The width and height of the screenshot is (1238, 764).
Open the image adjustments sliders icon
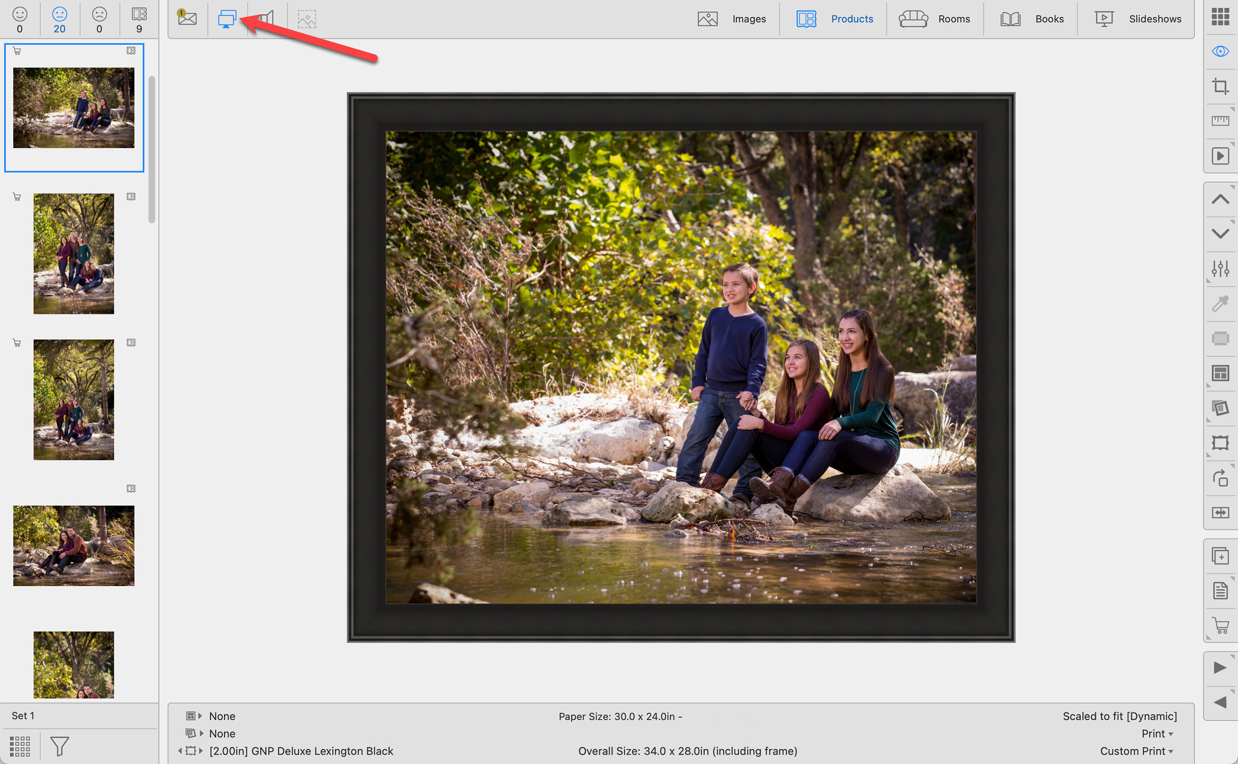1220,268
